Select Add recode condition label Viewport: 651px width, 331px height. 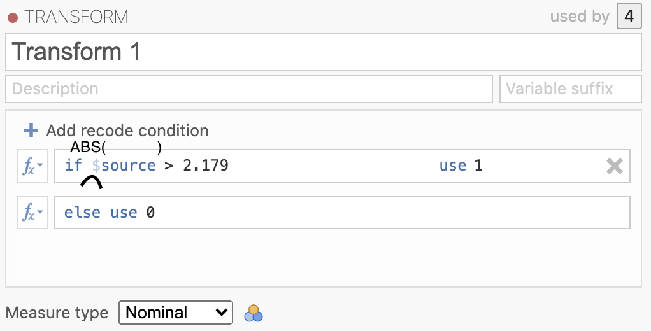(x=127, y=130)
